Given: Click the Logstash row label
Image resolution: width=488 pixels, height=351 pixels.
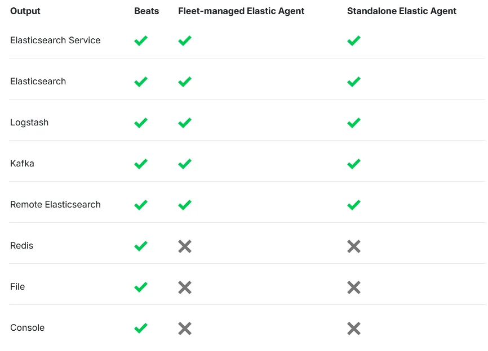Looking at the screenshot, I should (x=29, y=123).
